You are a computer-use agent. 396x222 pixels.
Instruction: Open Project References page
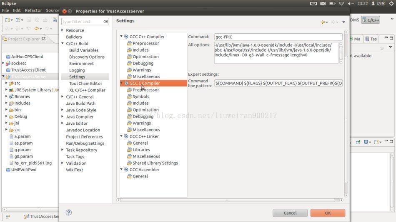click(84, 137)
